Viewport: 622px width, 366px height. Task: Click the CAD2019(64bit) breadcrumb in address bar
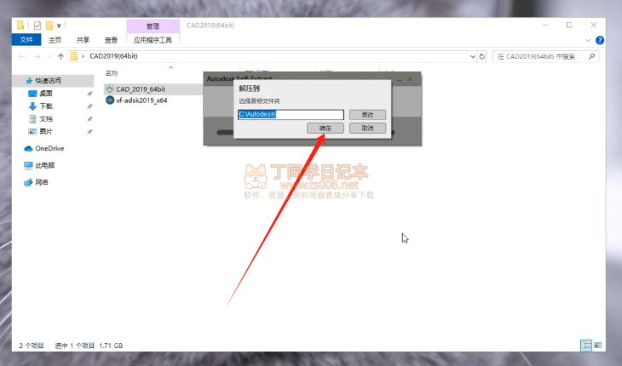click(113, 56)
